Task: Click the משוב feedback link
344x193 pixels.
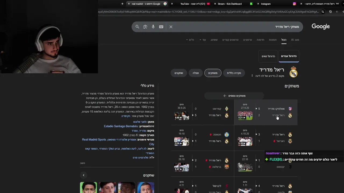Action: point(83,163)
